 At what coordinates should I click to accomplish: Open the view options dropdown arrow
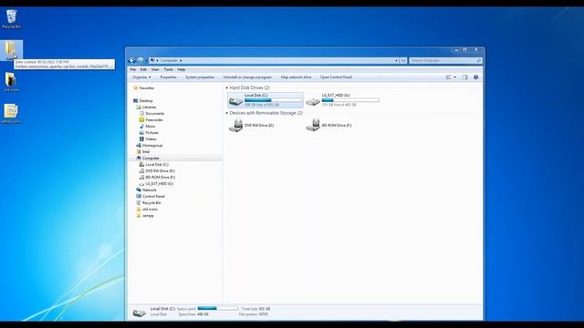(x=454, y=77)
